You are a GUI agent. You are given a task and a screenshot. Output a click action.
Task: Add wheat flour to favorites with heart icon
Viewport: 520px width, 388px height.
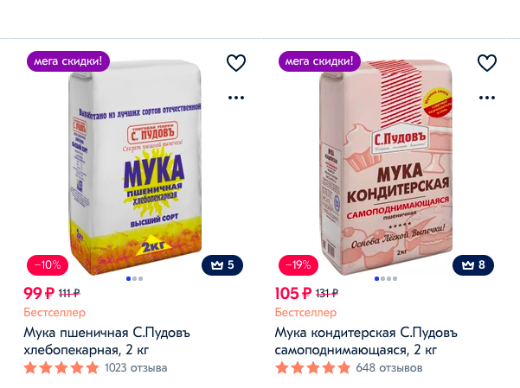(235, 62)
